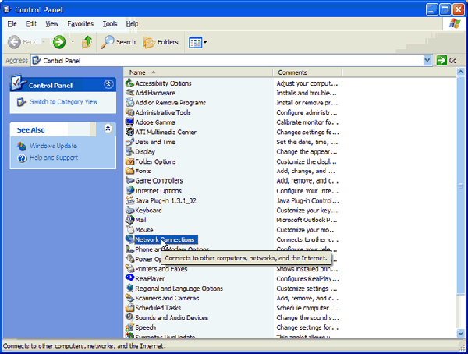Select the Date and Time icon

point(129,142)
